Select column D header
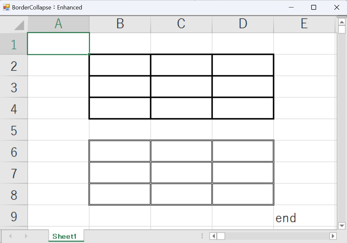 (x=243, y=24)
